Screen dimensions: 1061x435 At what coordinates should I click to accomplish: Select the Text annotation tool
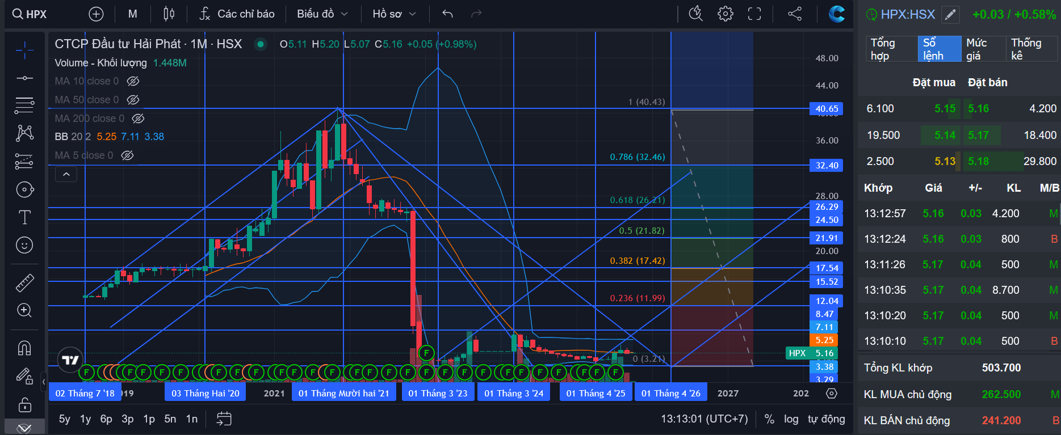[x=24, y=217]
